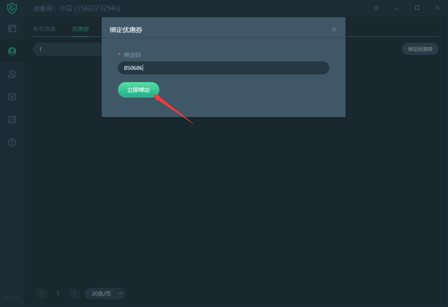The width and height of the screenshot is (448, 307).
Task: Click the search field containing 1
Action: tap(67, 49)
